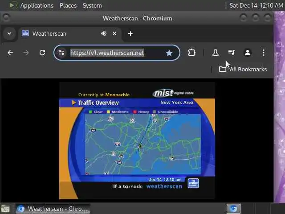
Task: Click the show desktop icon in bottom panel
Action: click(5, 209)
